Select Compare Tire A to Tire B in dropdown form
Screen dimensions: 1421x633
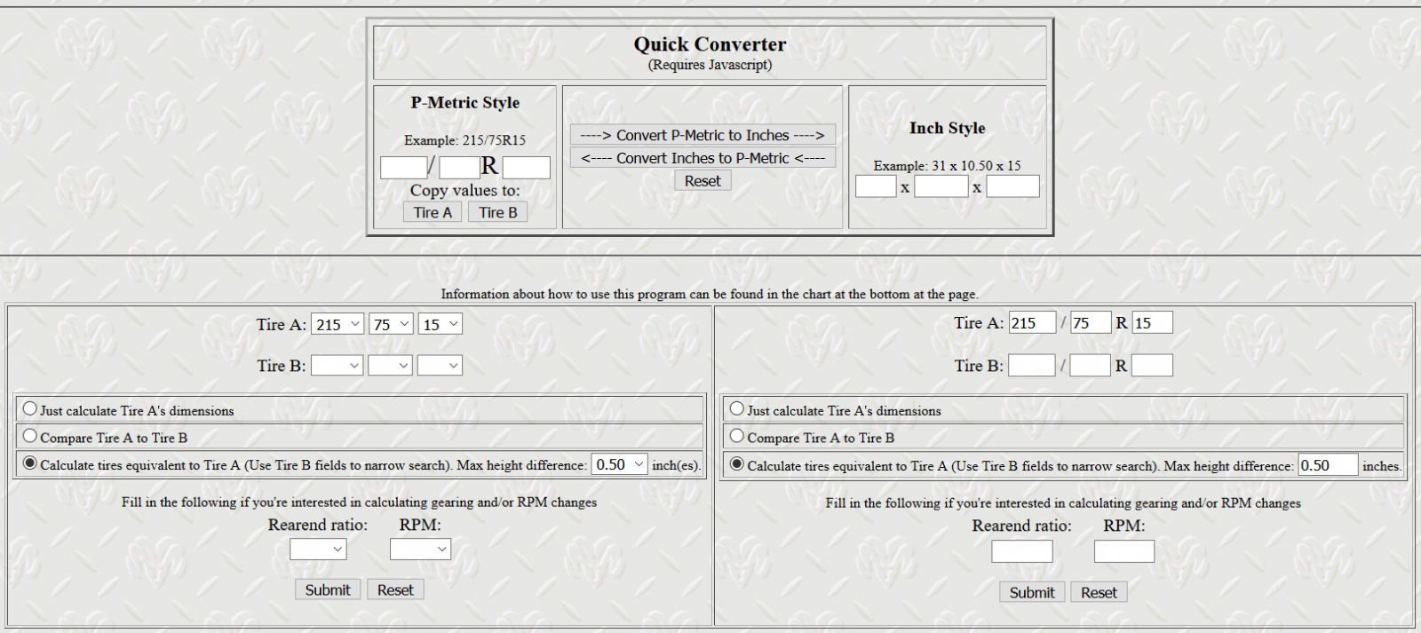(x=30, y=436)
